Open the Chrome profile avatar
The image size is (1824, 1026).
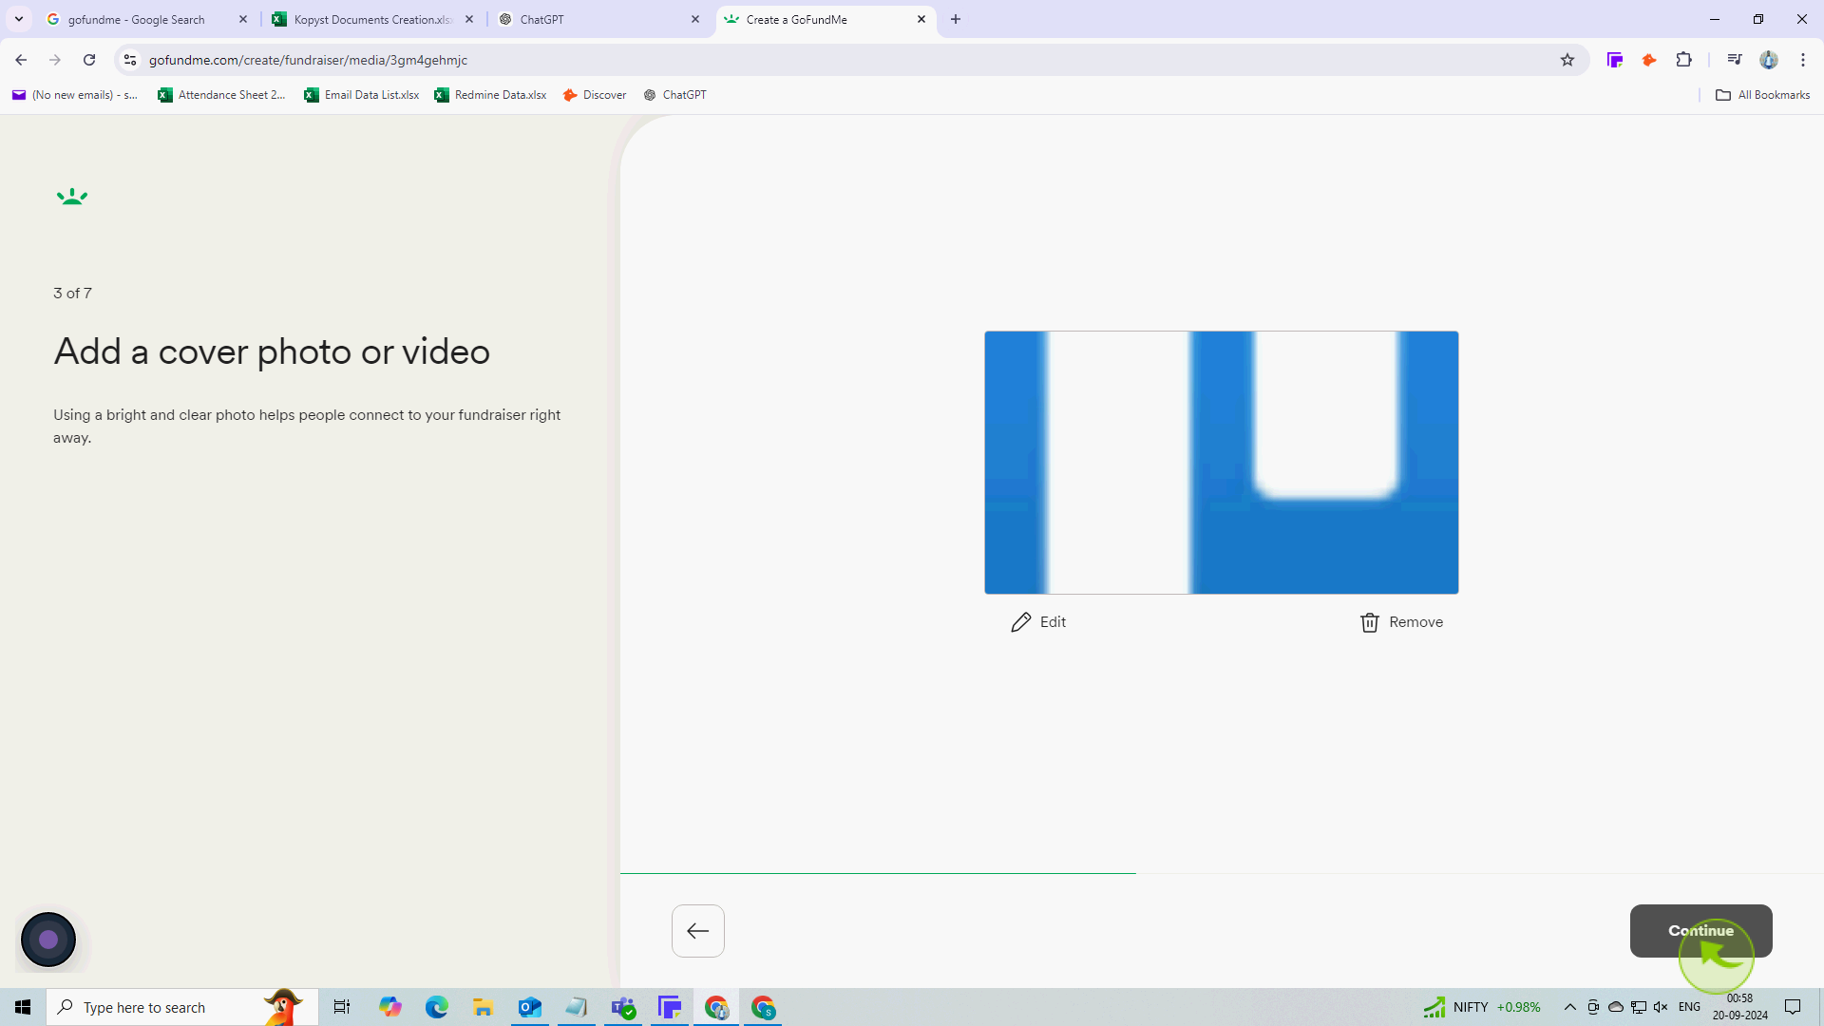click(1769, 60)
